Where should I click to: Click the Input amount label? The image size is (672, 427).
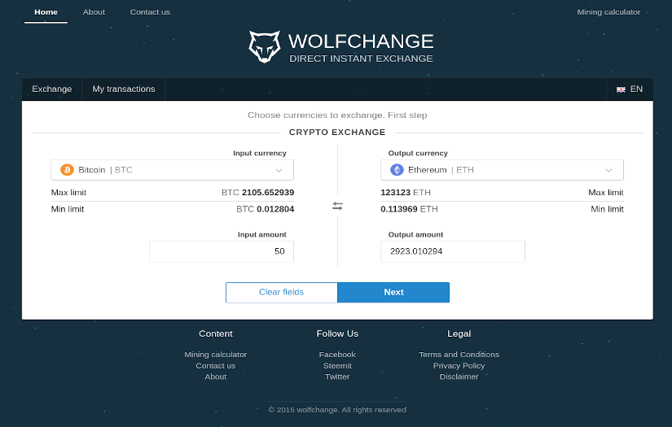click(x=261, y=234)
